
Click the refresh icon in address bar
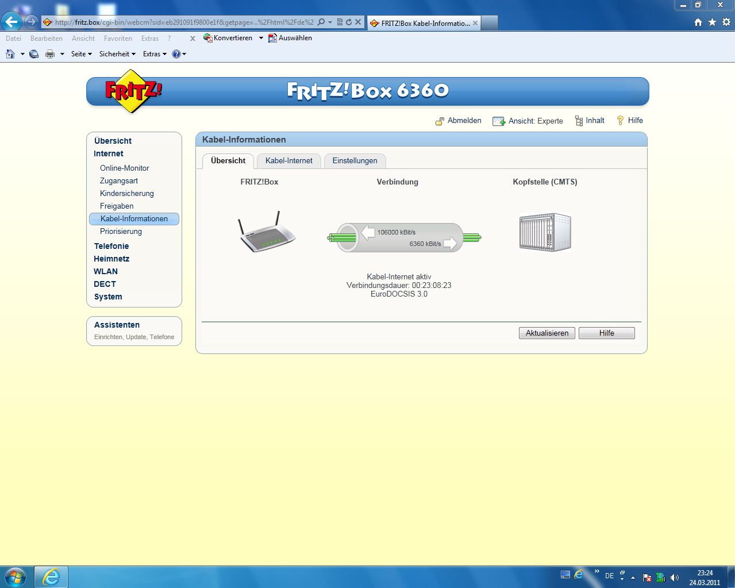(x=348, y=22)
